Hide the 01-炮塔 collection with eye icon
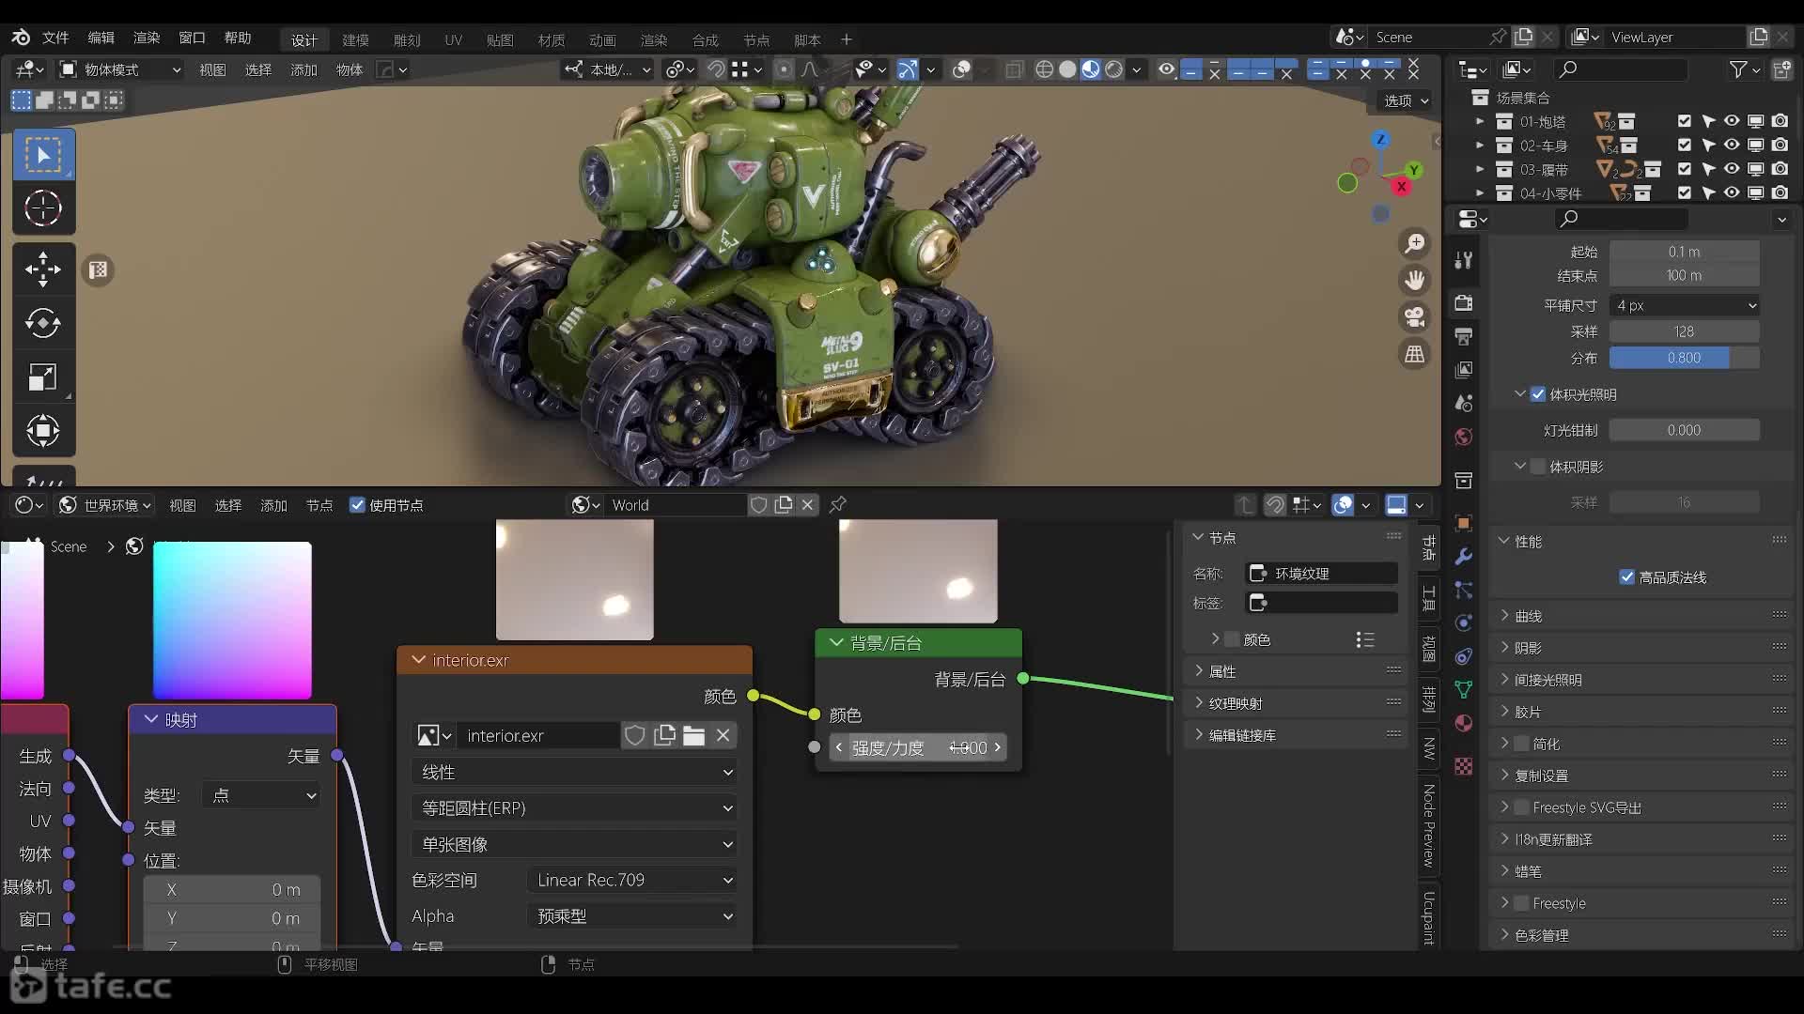 point(1732,121)
